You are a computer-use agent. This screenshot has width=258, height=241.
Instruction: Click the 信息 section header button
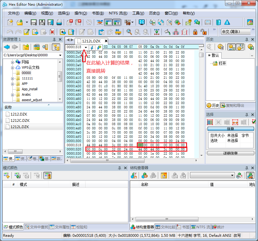point(230,129)
